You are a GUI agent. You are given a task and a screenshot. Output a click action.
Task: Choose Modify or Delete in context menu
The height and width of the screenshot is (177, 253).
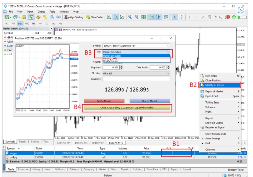(x=220, y=85)
